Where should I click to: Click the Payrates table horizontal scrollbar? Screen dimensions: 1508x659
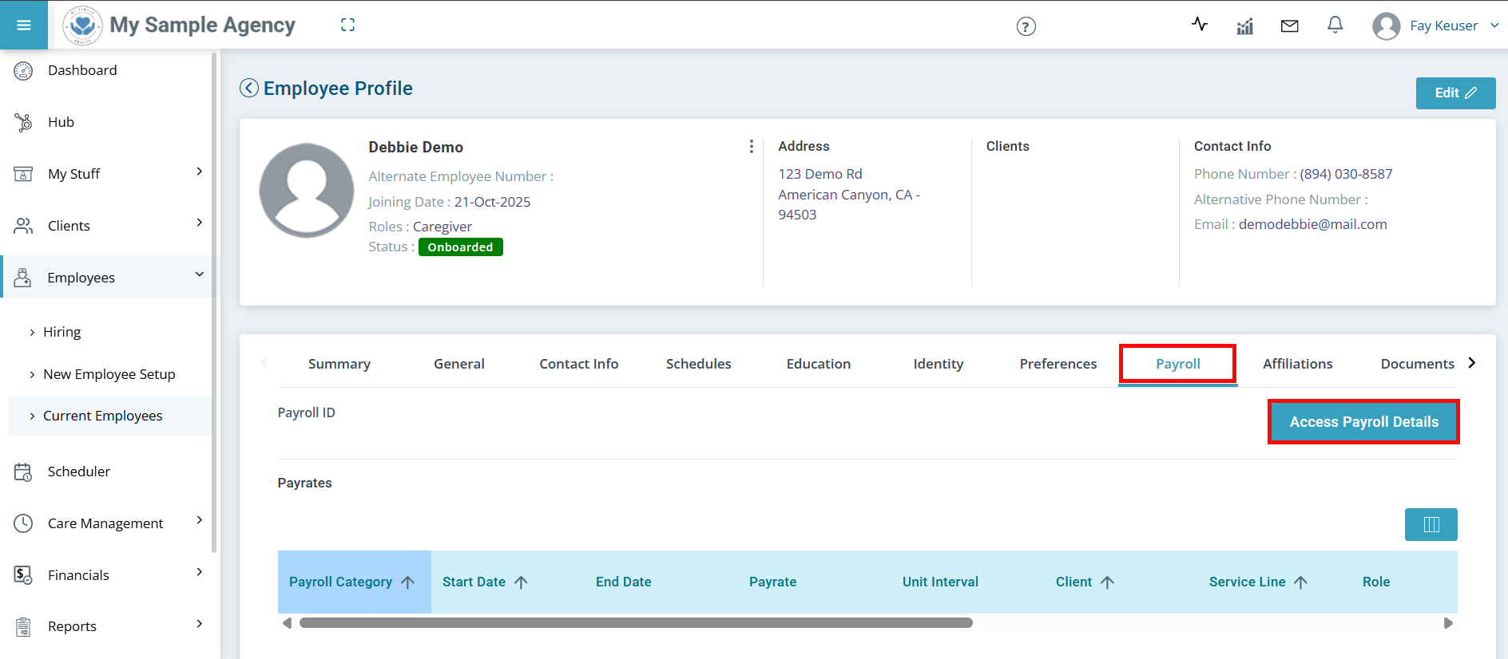pos(636,623)
